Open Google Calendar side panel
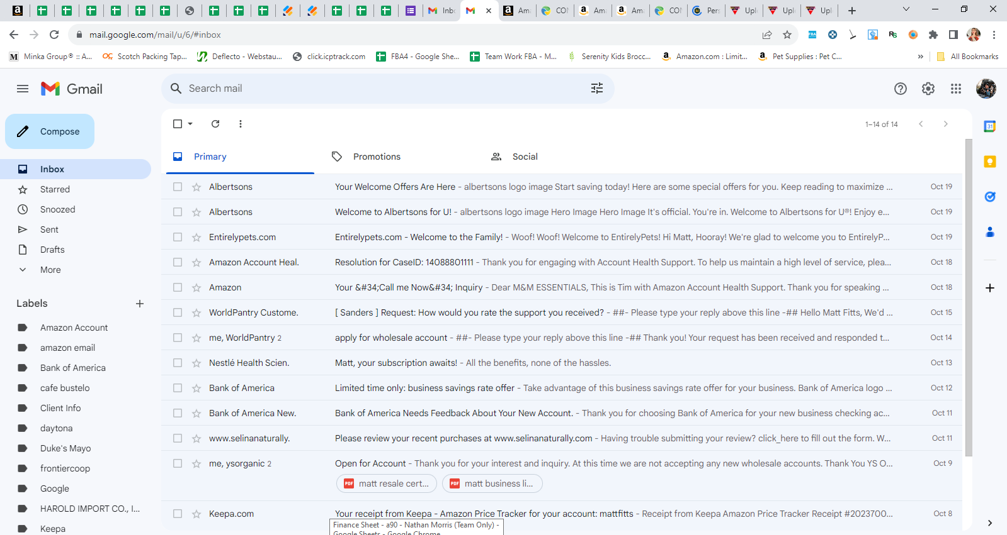Viewport: 1007px width, 535px height. [990, 126]
